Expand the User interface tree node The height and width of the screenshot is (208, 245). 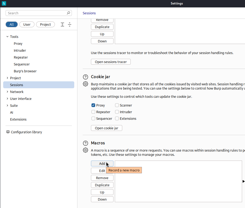click(7, 99)
